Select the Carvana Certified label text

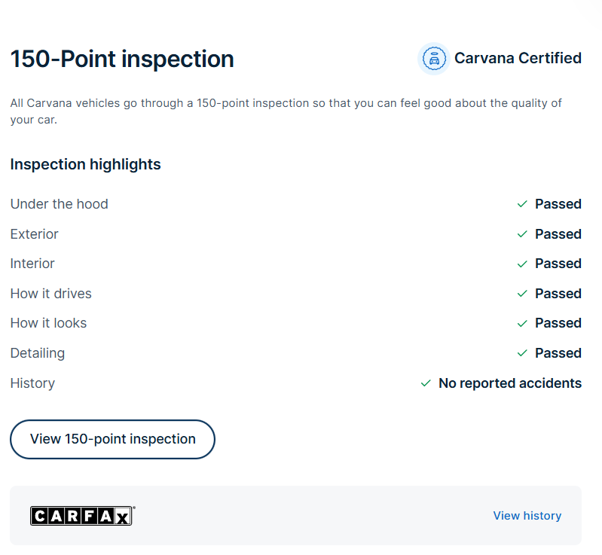pos(518,58)
